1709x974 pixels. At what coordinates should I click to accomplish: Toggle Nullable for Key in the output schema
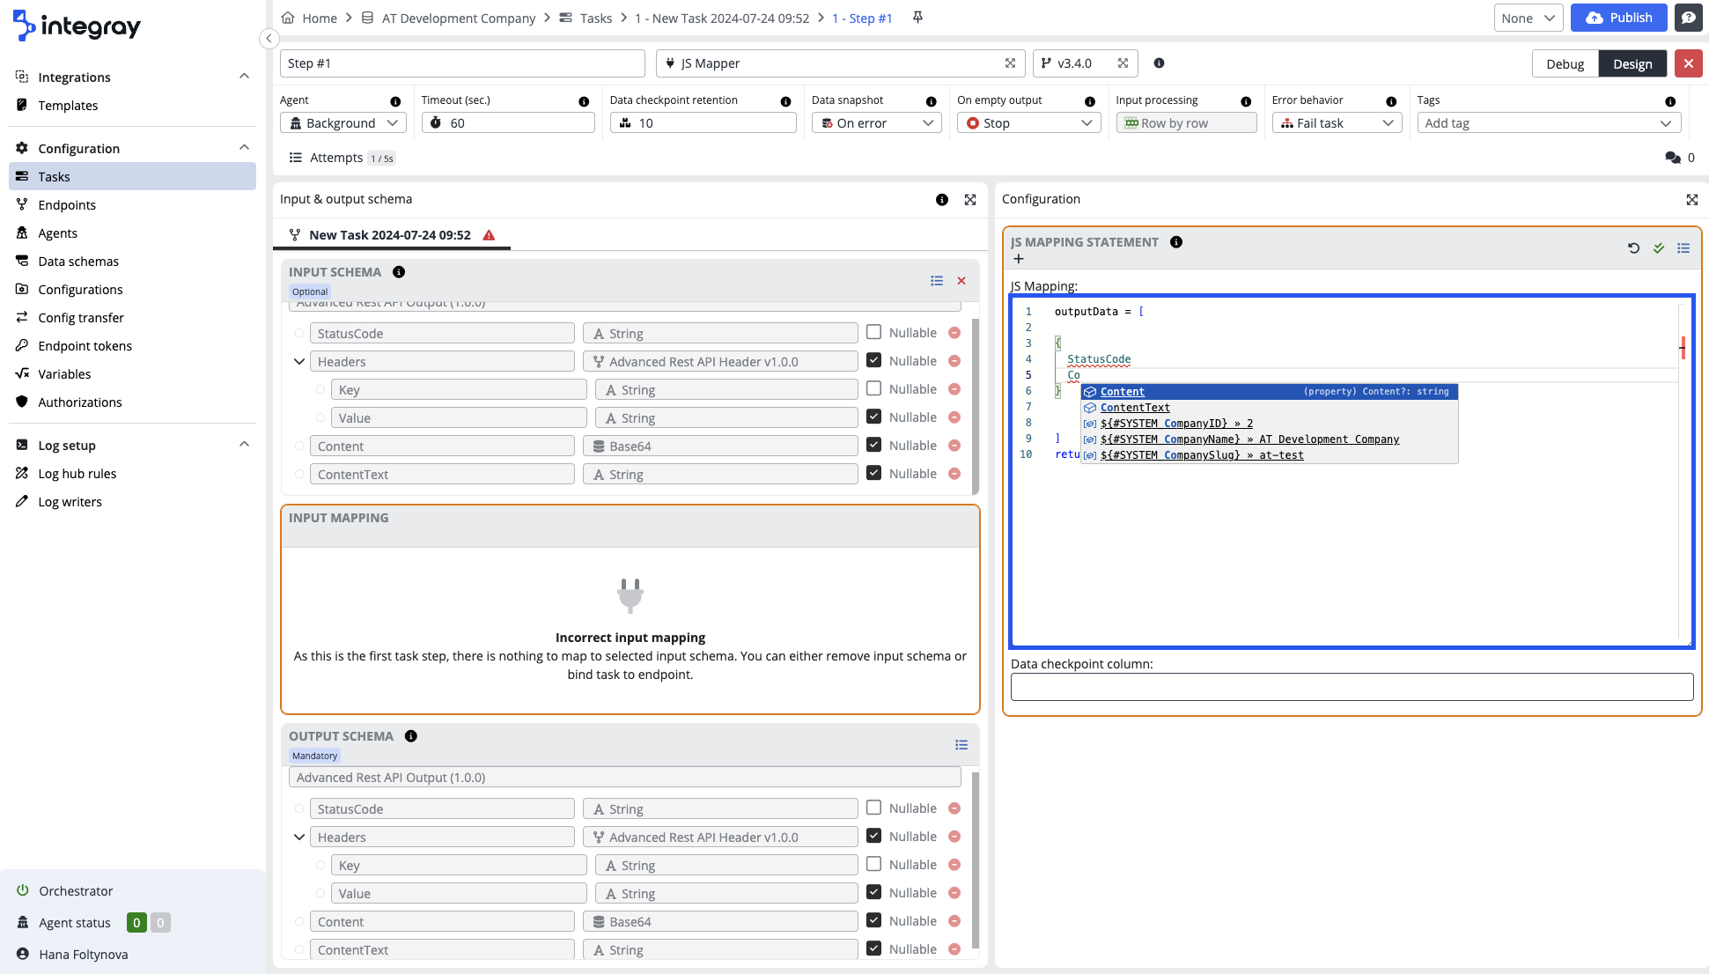pyautogui.click(x=873, y=864)
